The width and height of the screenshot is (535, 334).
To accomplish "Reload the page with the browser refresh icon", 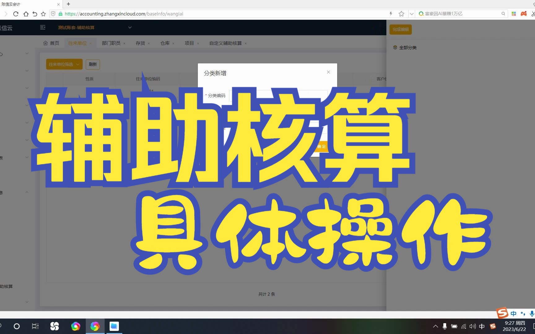I will click(x=15, y=14).
